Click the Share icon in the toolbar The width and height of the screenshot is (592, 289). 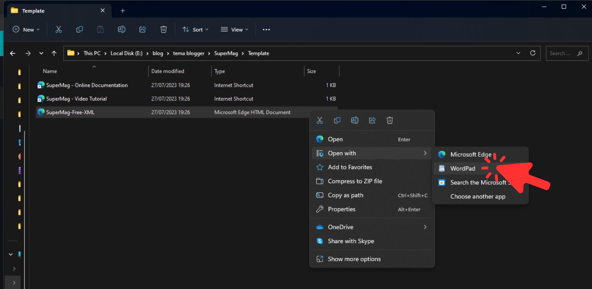coord(142,30)
